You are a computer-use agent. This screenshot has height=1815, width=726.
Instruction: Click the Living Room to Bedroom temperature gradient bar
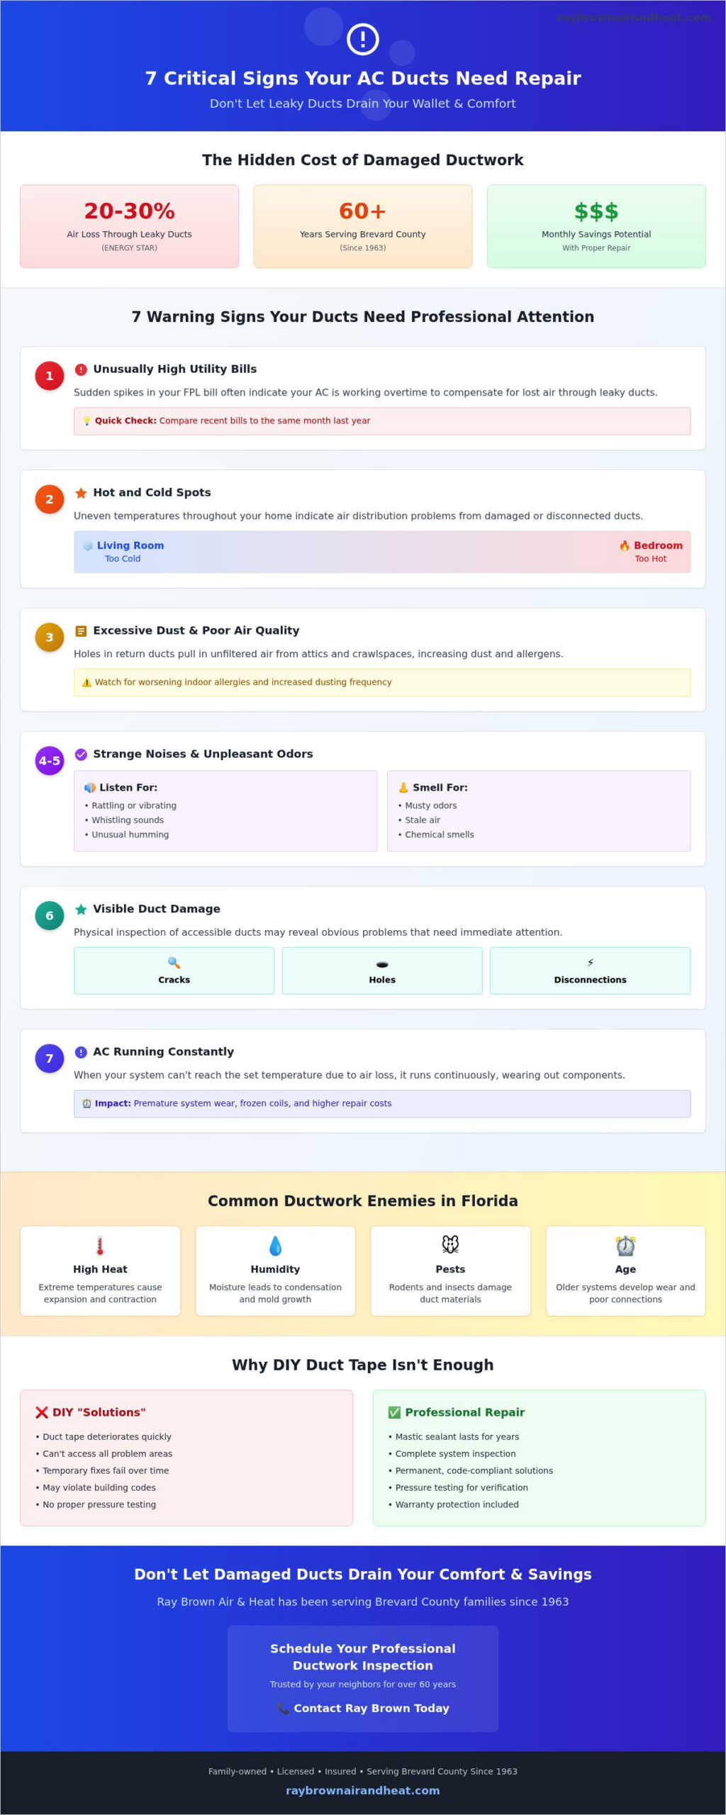382,552
